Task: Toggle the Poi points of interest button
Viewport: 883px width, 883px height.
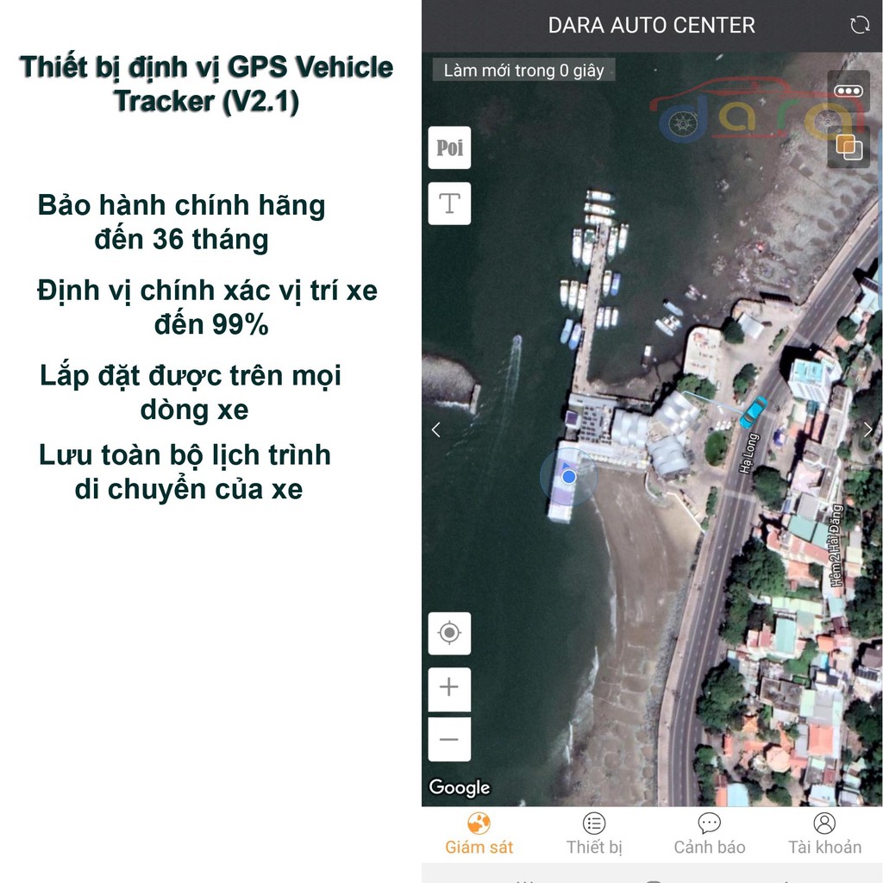Action: click(449, 147)
